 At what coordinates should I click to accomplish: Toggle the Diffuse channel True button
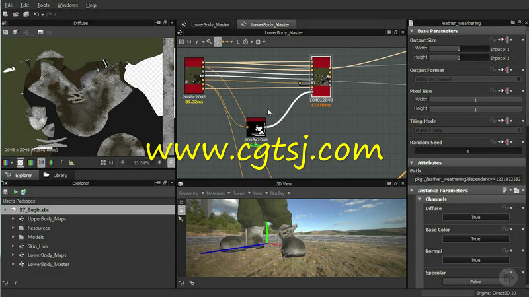pos(475,217)
